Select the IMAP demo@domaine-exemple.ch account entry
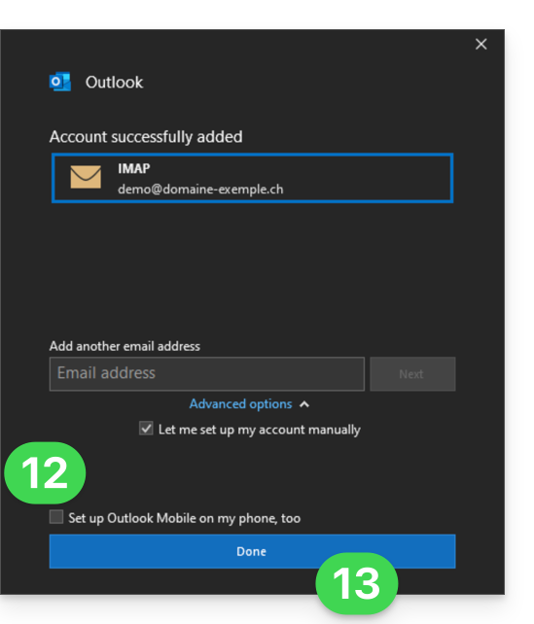This screenshot has height=624, width=534. [253, 178]
